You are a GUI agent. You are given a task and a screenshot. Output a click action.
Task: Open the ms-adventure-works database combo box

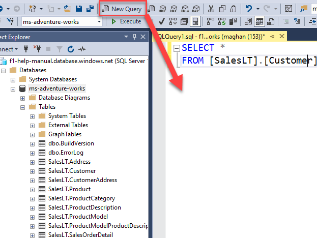[x=62, y=21]
